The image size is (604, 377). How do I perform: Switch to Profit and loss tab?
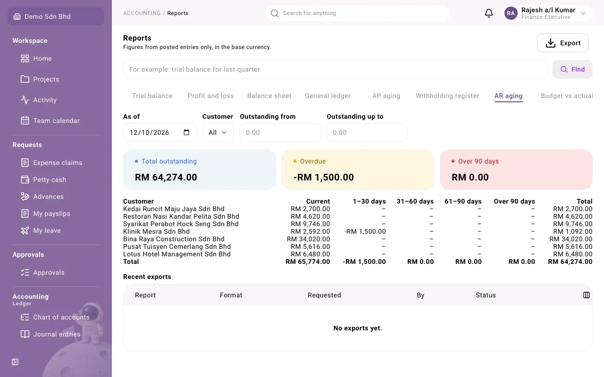point(211,96)
